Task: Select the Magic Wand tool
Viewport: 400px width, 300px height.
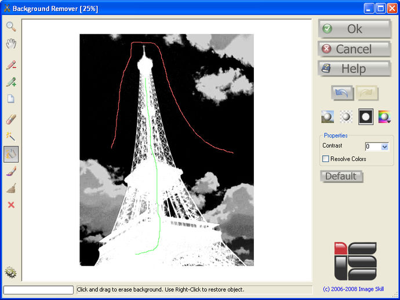Action: 11,136
